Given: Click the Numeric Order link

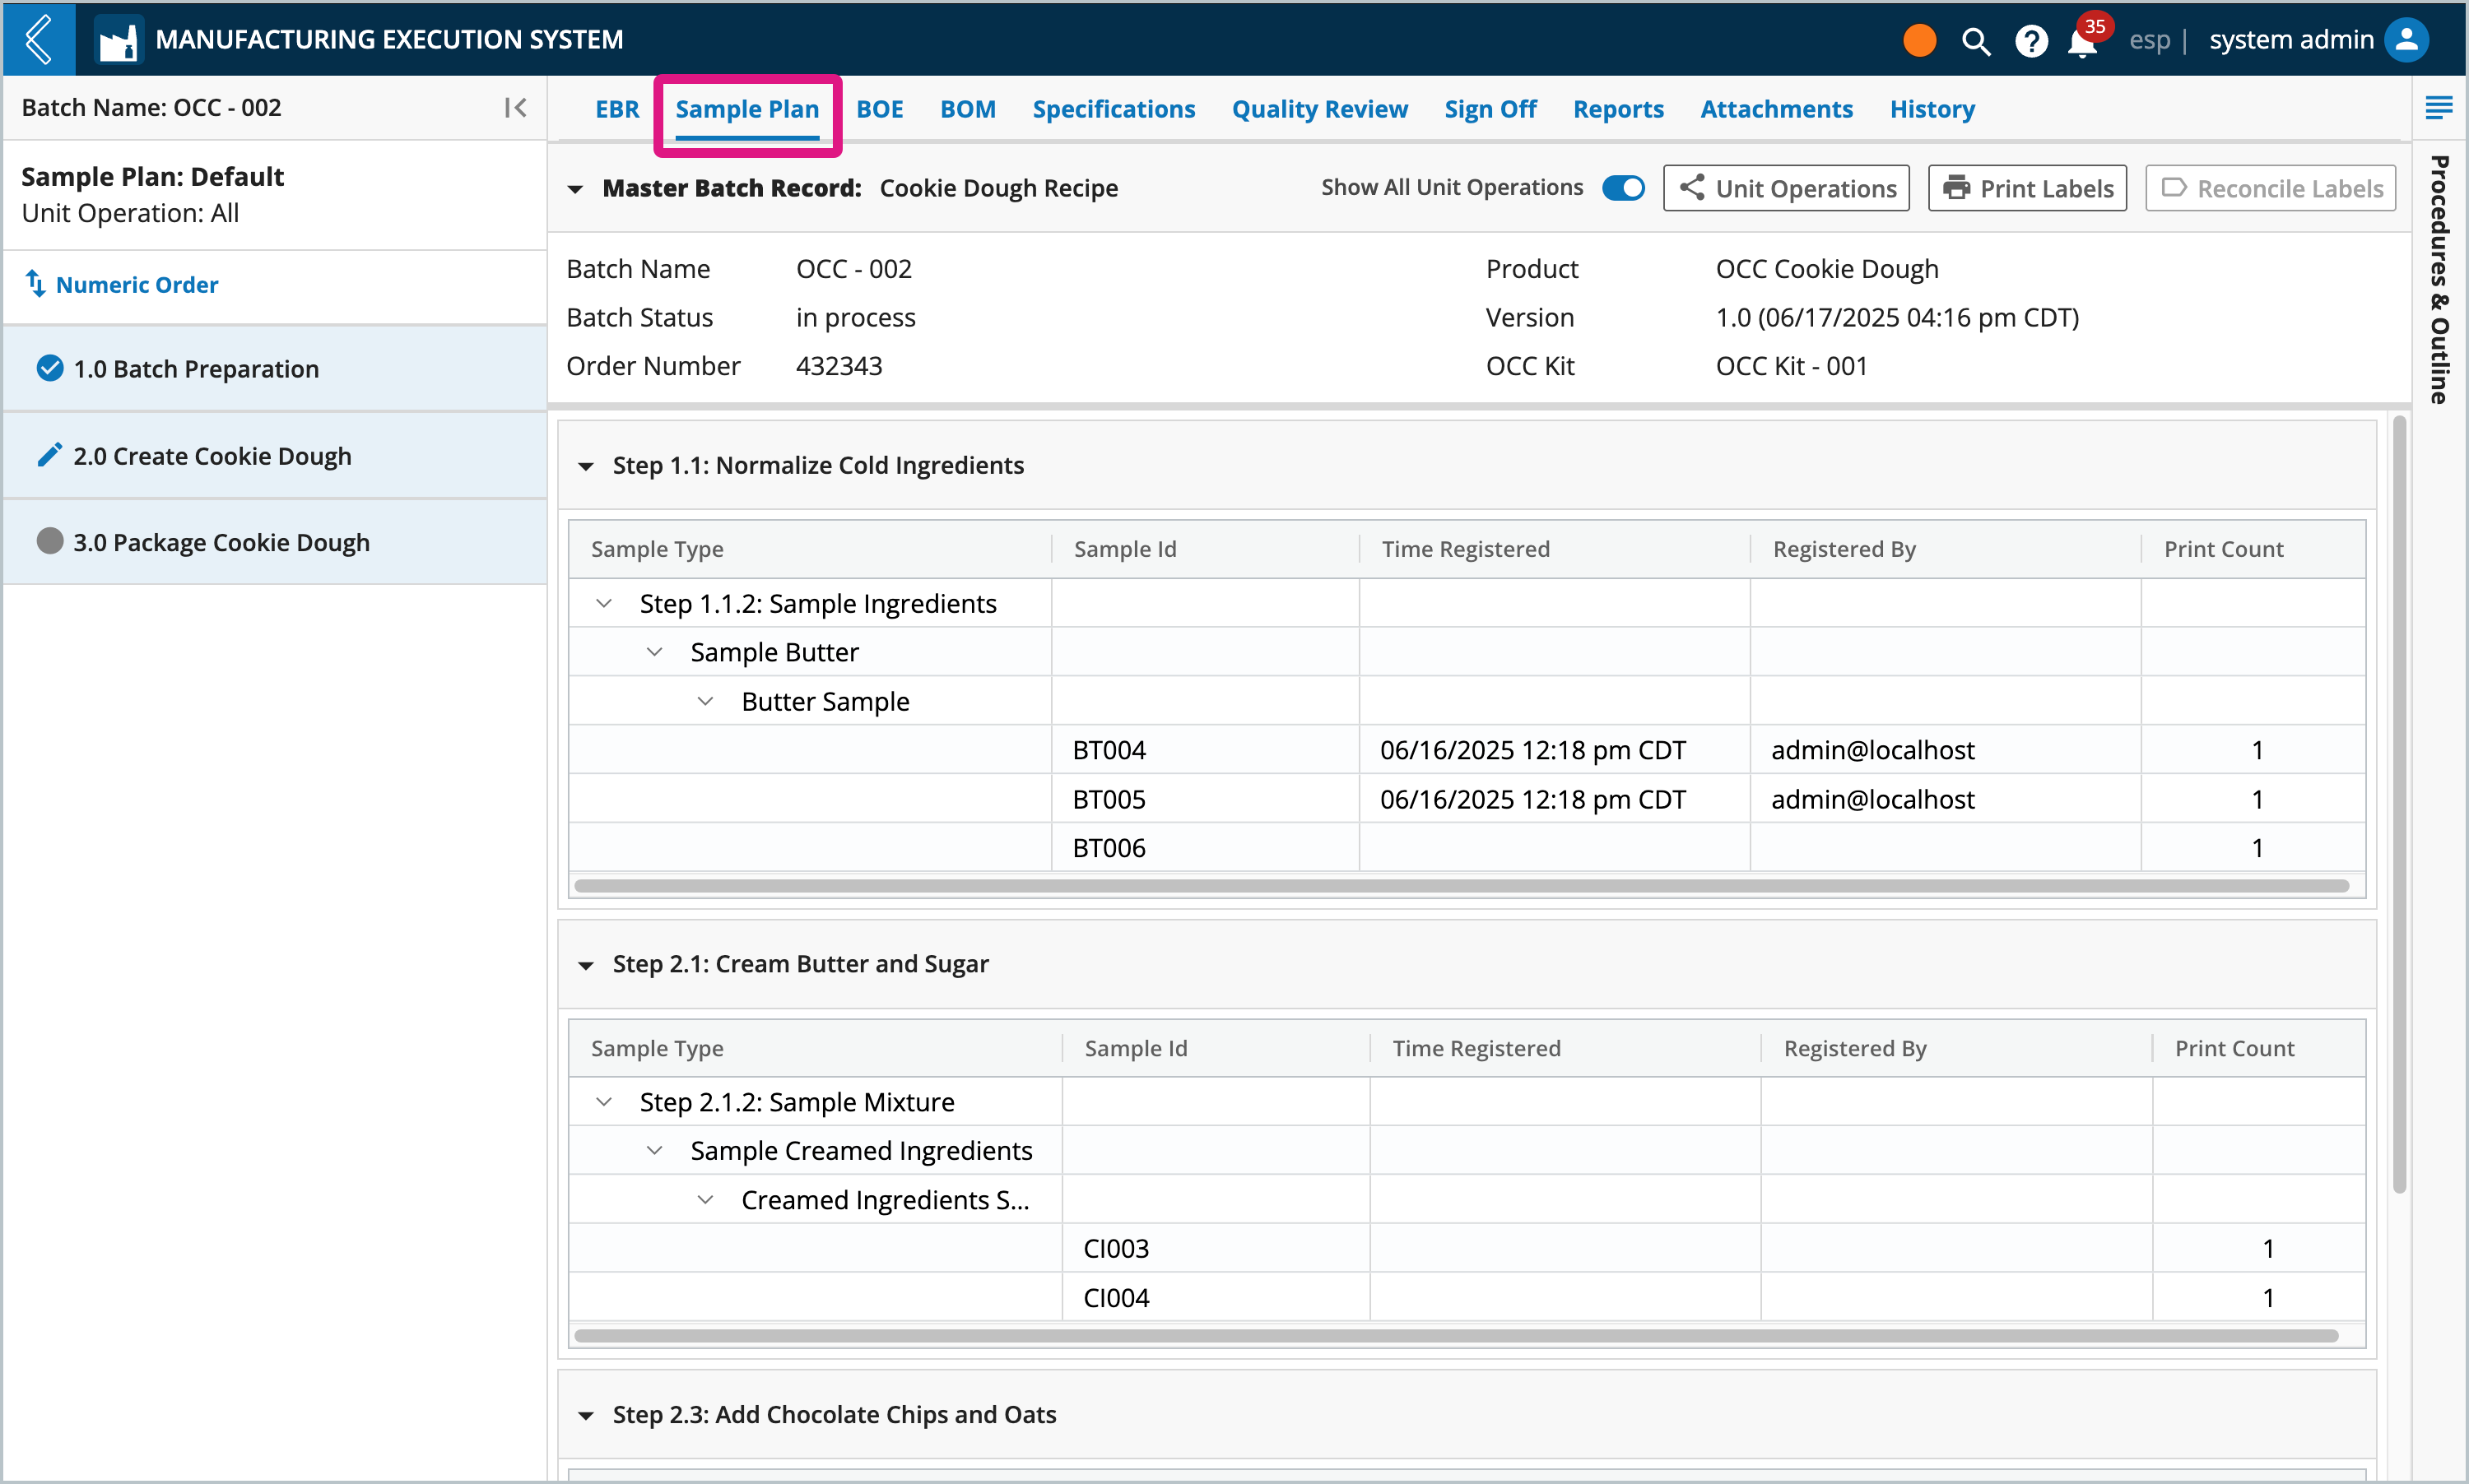Looking at the screenshot, I should click(x=137, y=284).
